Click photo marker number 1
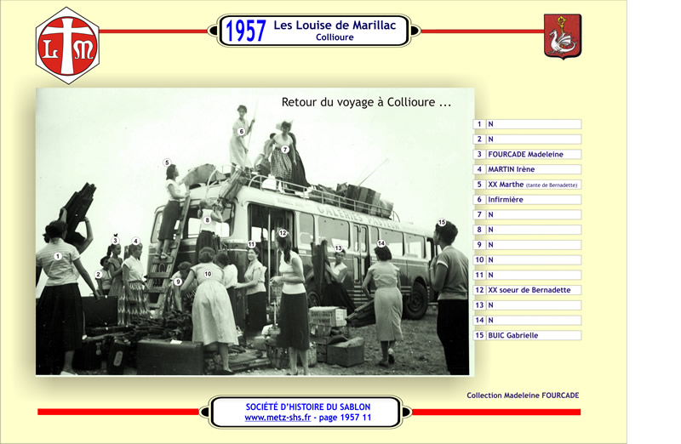 (x=57, y=257)
